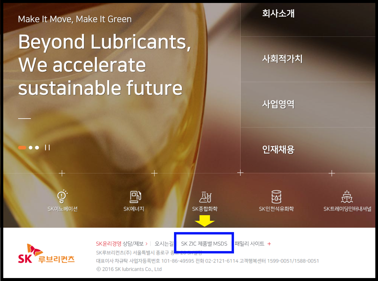Select the third slide indicator dot
This screenshot has width=378, height=281.
(x=37, y=147)
